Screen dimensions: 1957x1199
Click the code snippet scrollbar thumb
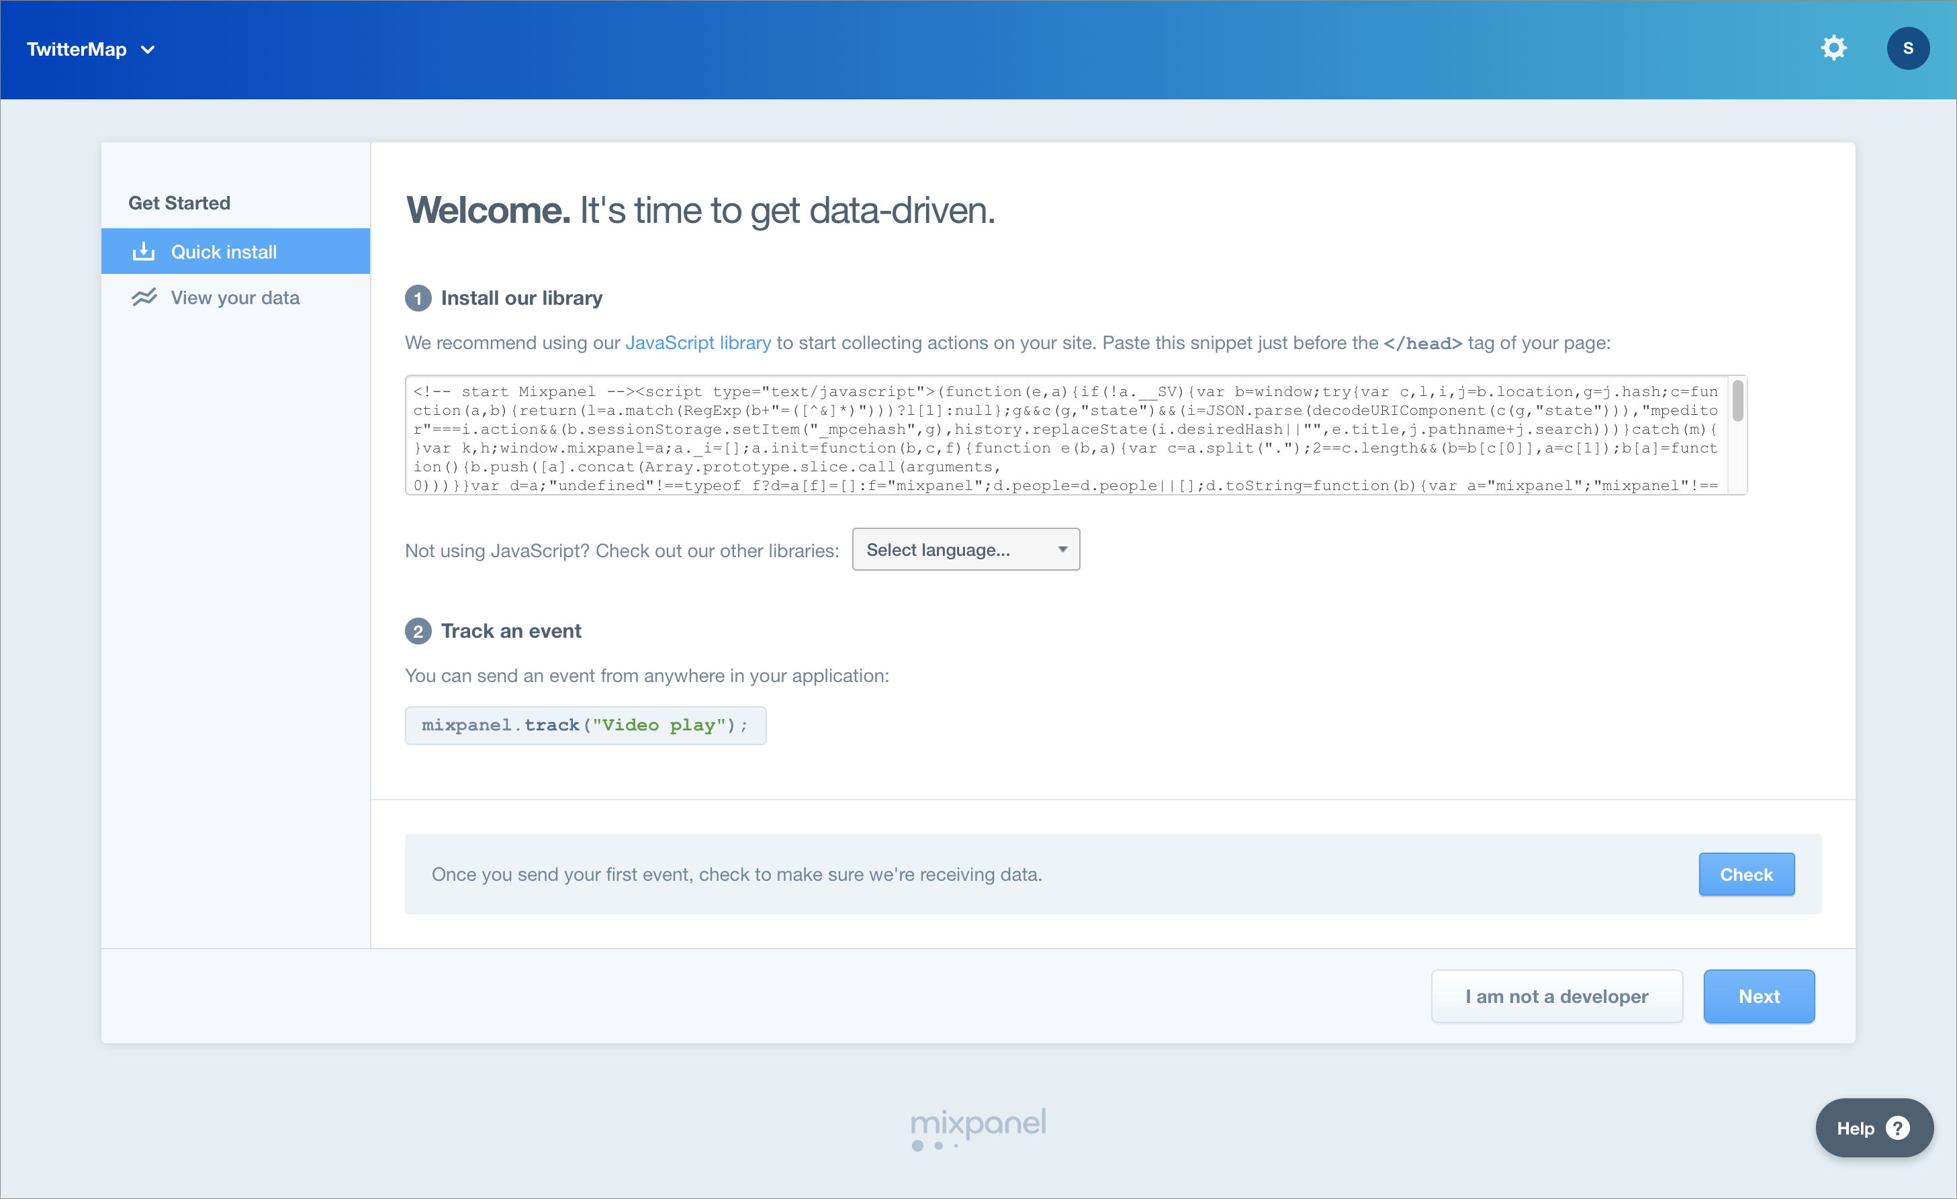click(1738, 401)
